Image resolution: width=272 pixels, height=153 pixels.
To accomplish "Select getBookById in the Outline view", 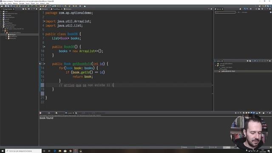I will [x=228, y=71].
